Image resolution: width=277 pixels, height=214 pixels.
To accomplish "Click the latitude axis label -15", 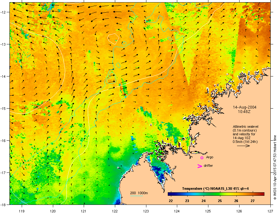I will coord(3,108).
